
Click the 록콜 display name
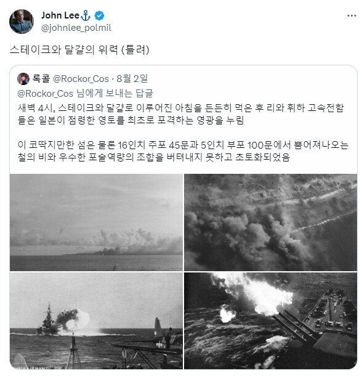41,79
